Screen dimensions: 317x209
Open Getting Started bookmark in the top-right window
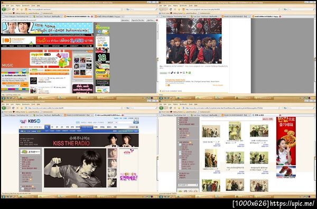pos(176,13)
